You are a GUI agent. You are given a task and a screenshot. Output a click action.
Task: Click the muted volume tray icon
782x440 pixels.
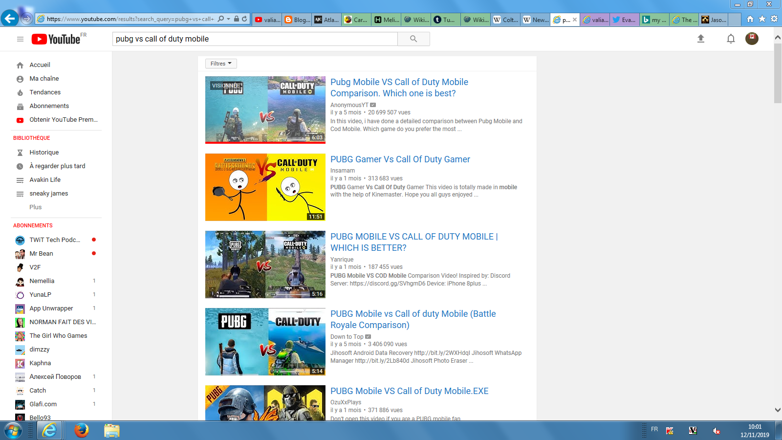pos(716,431)
